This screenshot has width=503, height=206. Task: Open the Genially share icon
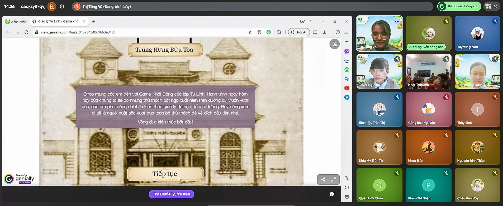click(x=323, y=180)
